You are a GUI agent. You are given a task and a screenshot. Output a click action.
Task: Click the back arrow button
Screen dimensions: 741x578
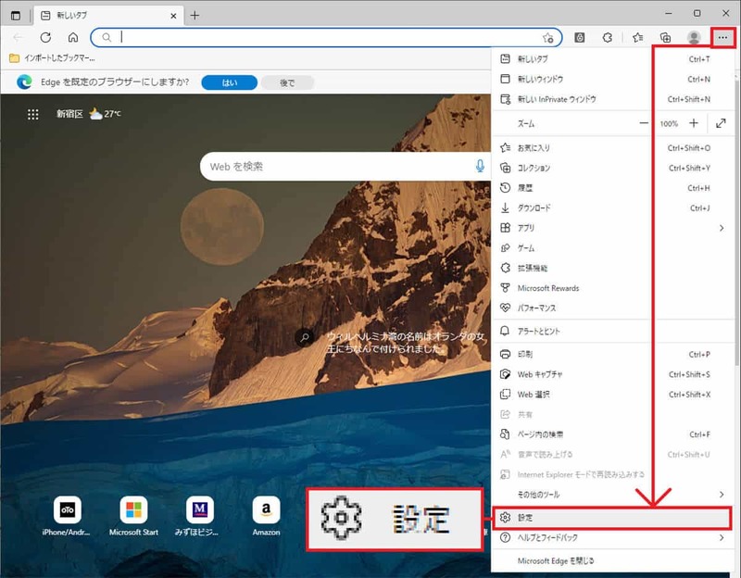pos(18,37)
